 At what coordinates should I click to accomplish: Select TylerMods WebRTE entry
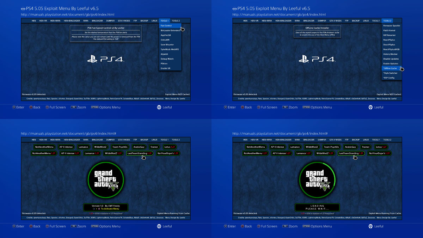(170, 49)
